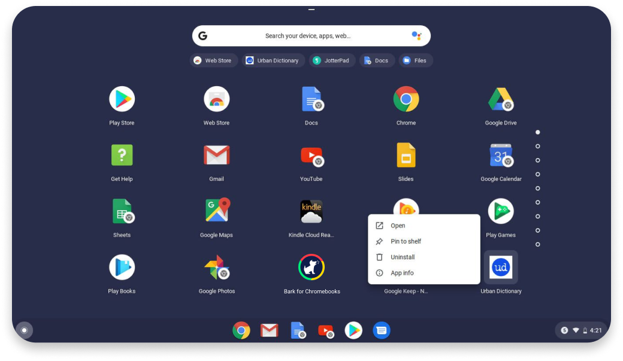Open Google Calendar app
This screenshot has width=623, height=361.
pyautogui.click(x=500, y=156)
